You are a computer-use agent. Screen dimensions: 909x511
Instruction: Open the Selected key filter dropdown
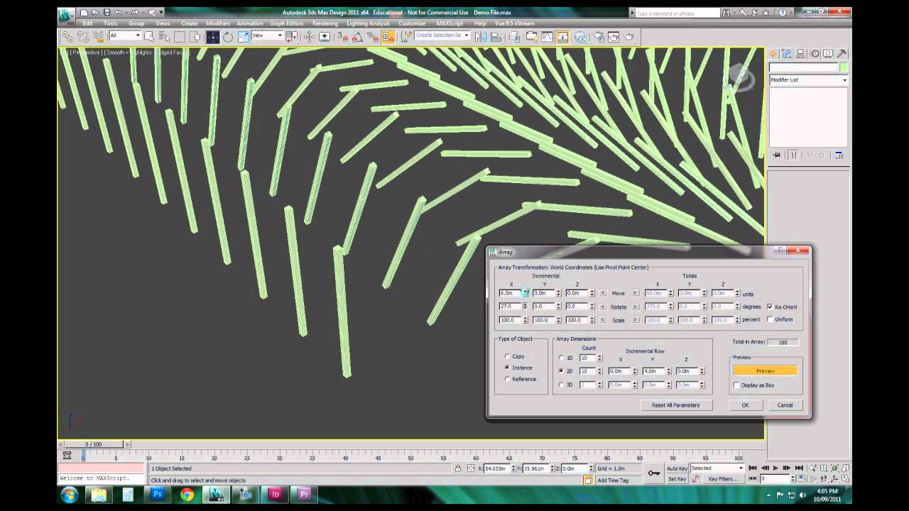click(716, 468)
